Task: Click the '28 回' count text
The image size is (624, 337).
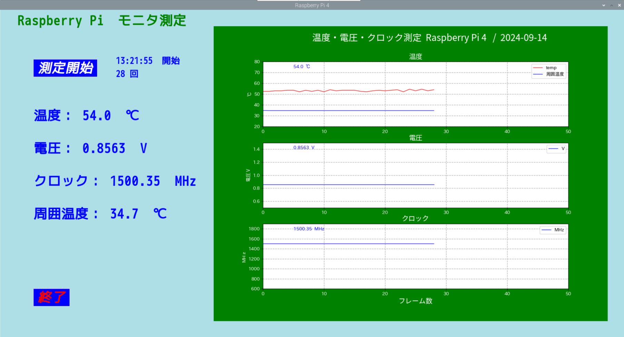Action: click(x=127, y=74)
